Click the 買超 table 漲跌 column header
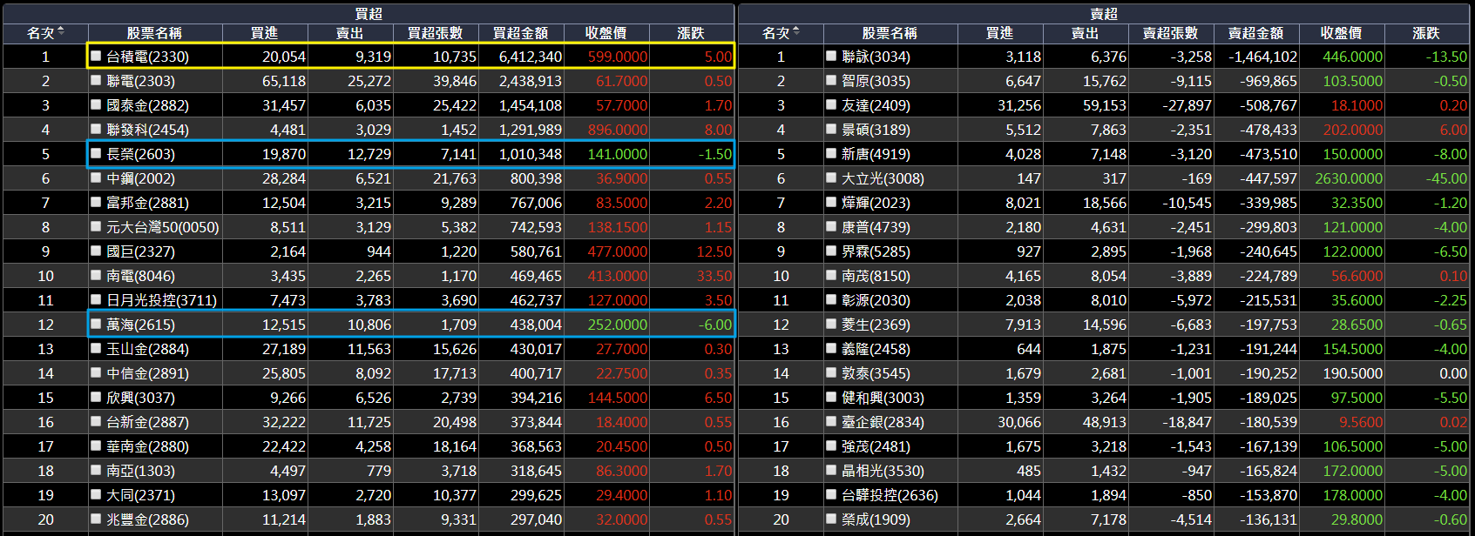This screenshot has height=536, width=1475. tap(691, 33)
